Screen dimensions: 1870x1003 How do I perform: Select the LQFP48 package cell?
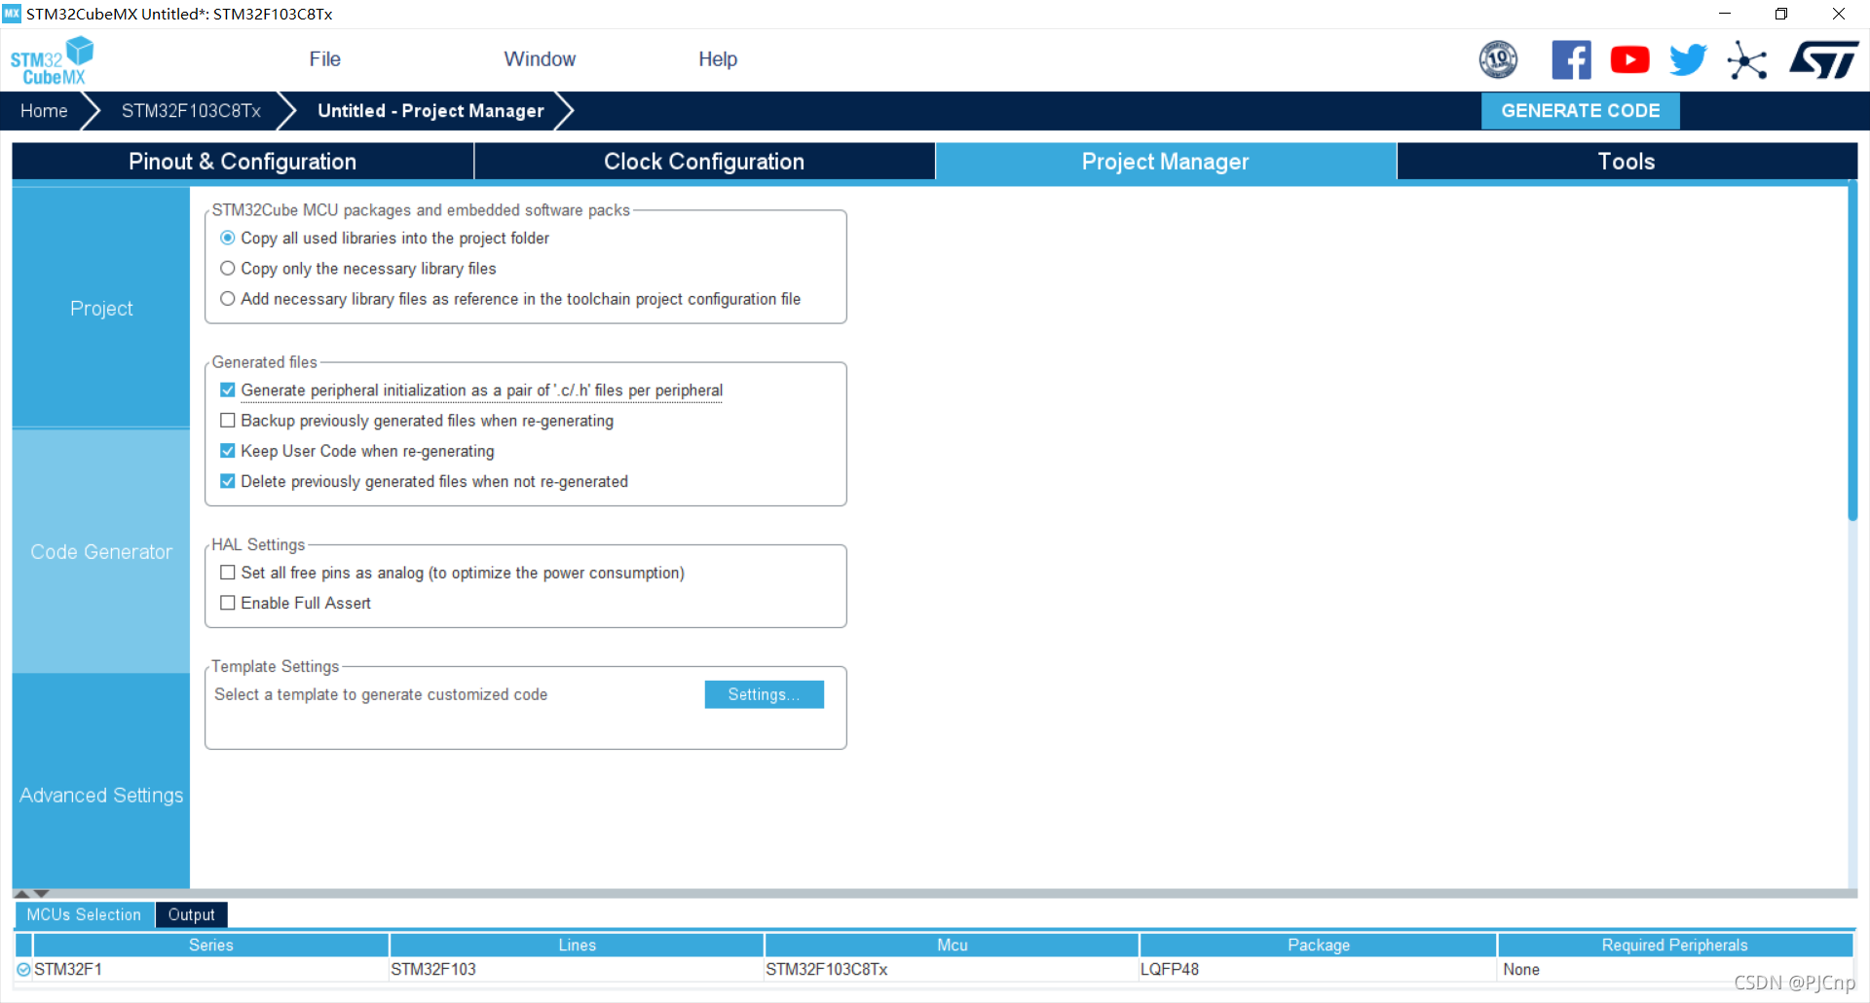(1318, 970)
